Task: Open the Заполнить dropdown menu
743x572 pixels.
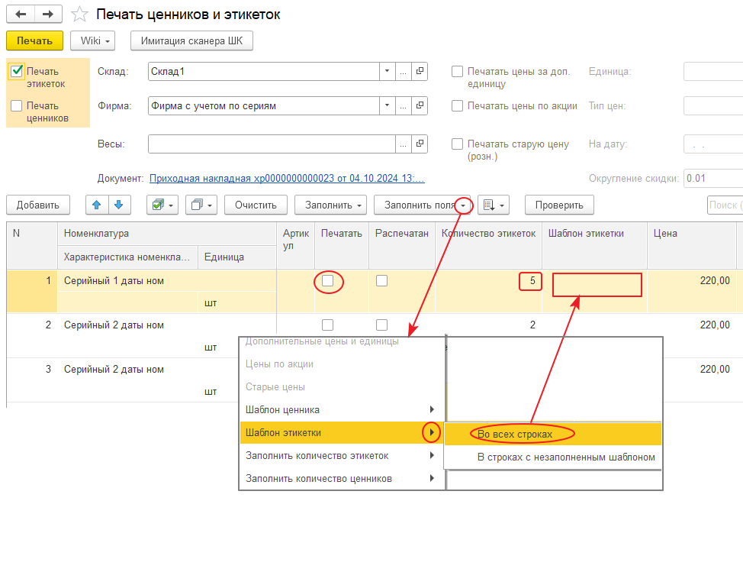Action: click(332, 205)
